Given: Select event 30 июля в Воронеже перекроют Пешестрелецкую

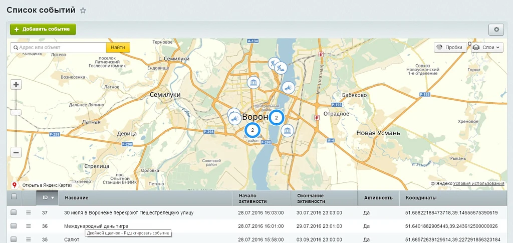Looking at the screenshot, I should coord(129,212).
